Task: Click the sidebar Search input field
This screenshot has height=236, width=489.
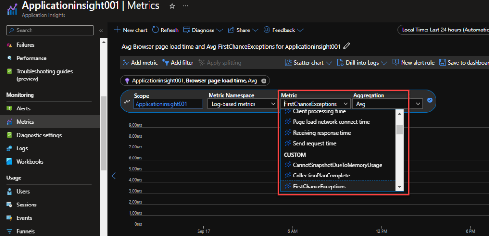Action: point(50,30)
